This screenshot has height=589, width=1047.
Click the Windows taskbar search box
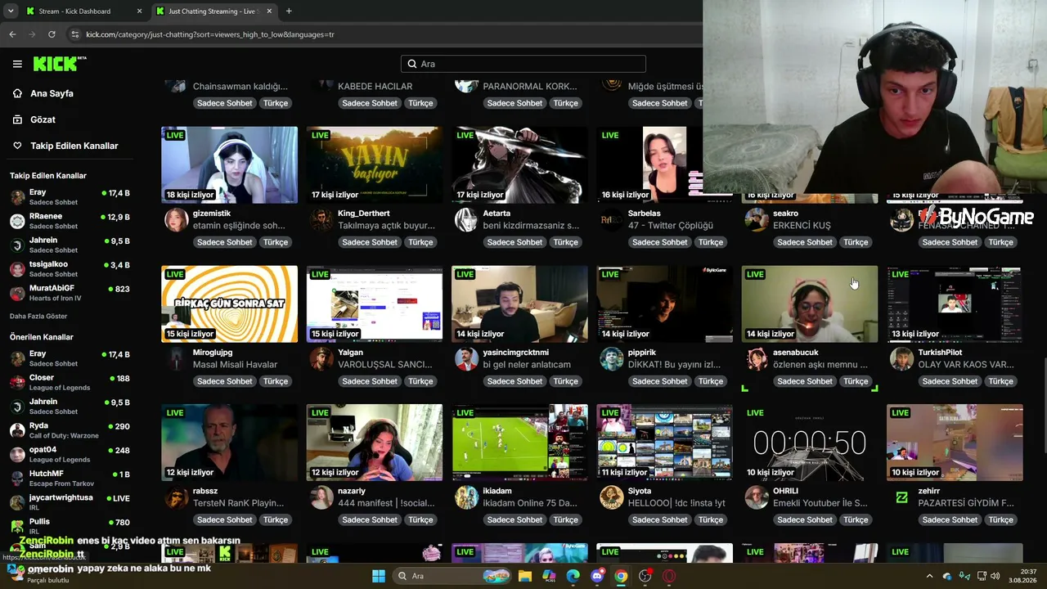(x=452, y=576)
